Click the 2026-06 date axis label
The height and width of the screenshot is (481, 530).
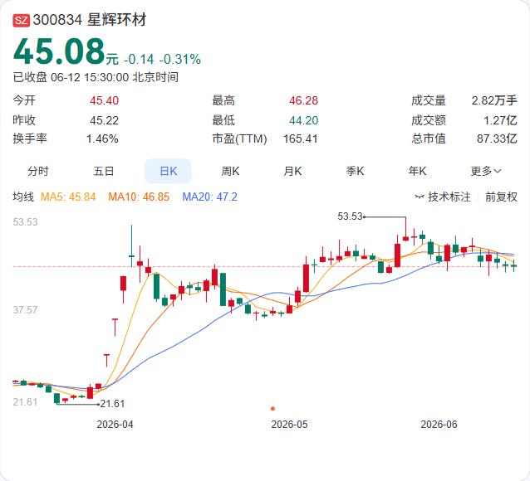pos(439,425)
